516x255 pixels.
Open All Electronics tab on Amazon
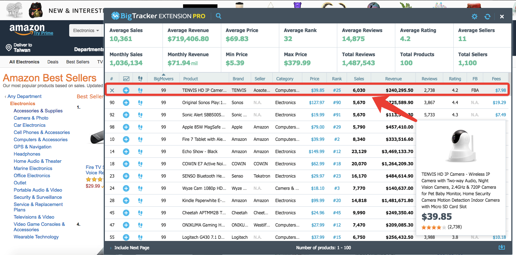click(24, 62)
